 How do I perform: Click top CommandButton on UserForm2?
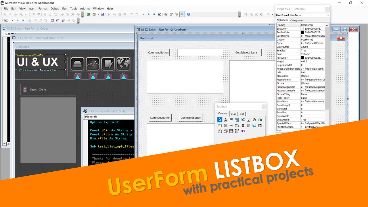[158, 53]
